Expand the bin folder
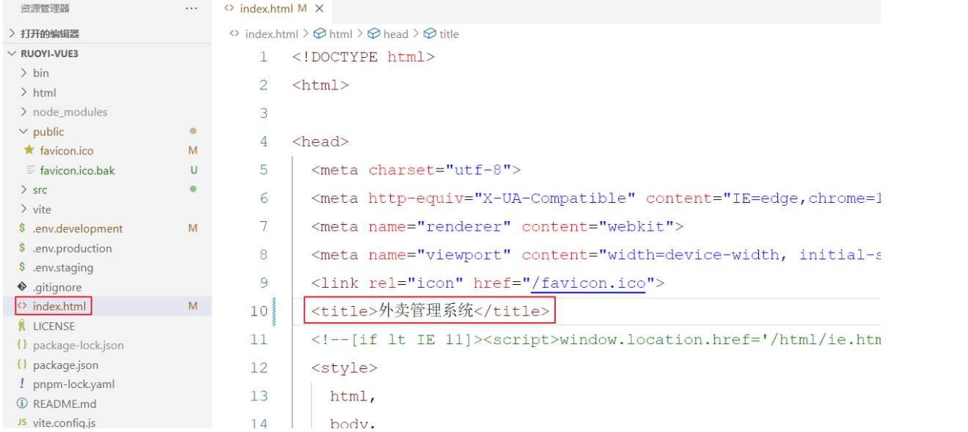968x432 pixels. [x=24, y=72]
